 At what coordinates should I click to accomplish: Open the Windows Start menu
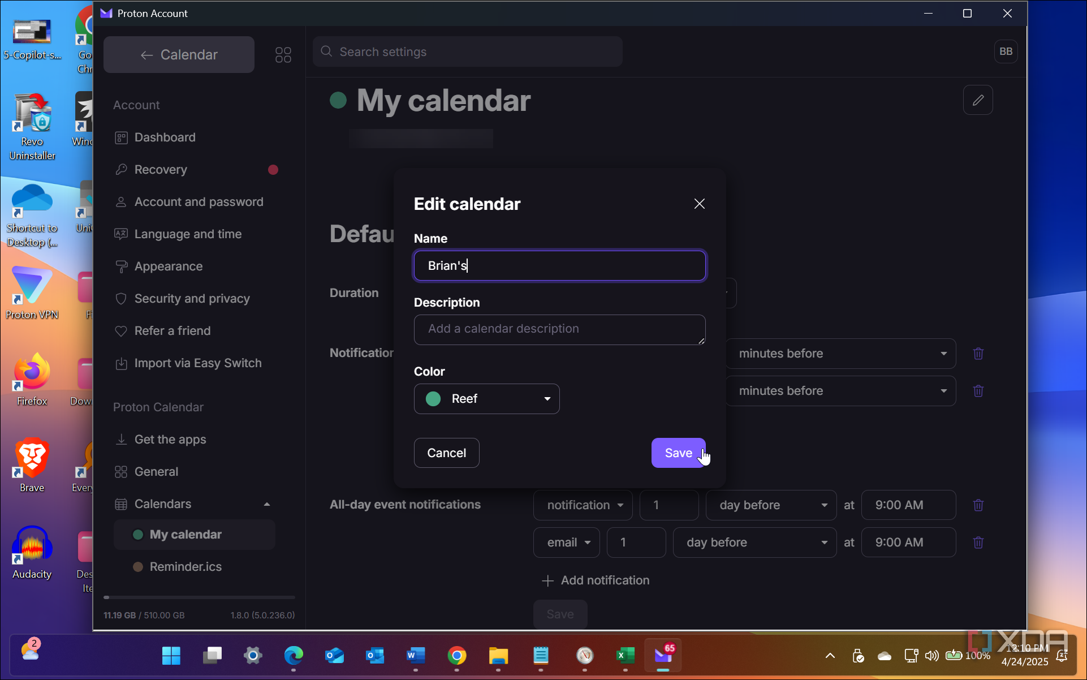[x=171, y=656]
